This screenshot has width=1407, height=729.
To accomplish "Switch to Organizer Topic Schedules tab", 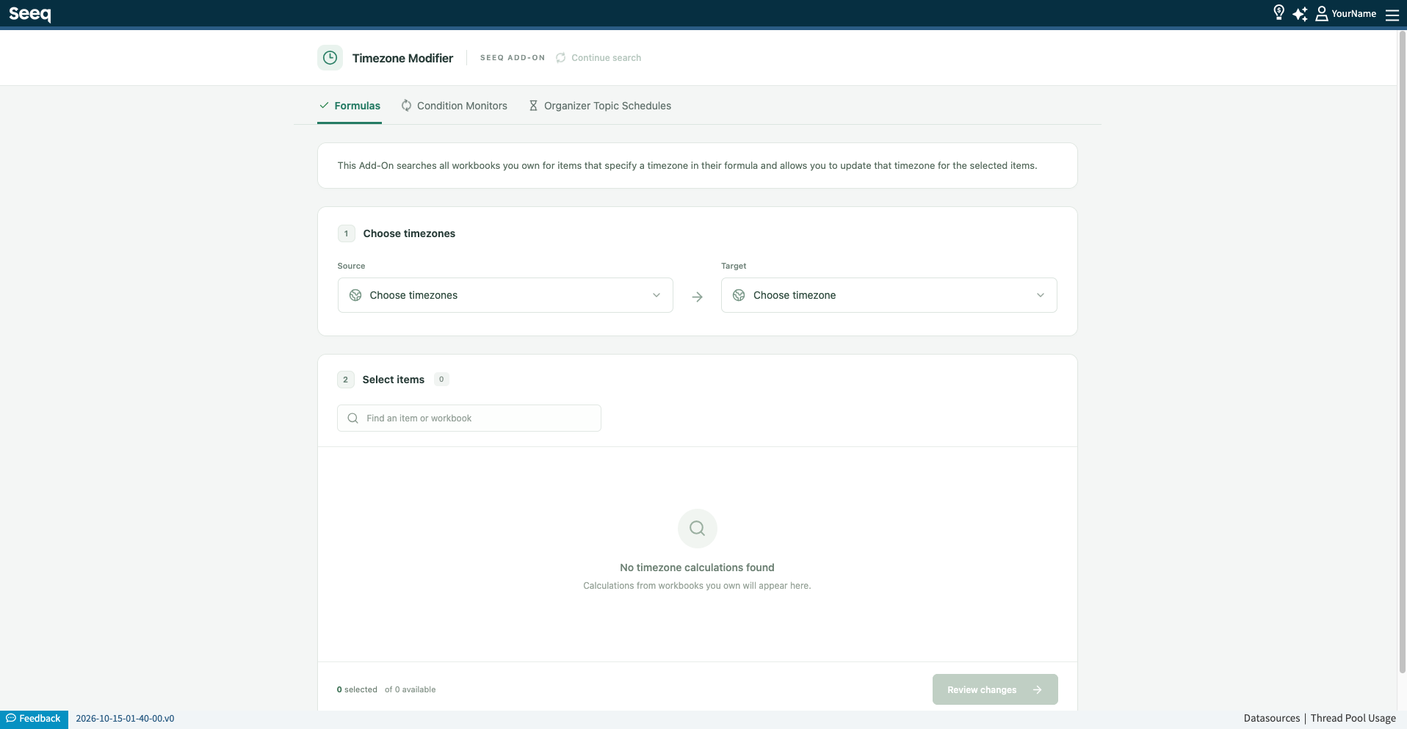I will (x=599, y=106).
